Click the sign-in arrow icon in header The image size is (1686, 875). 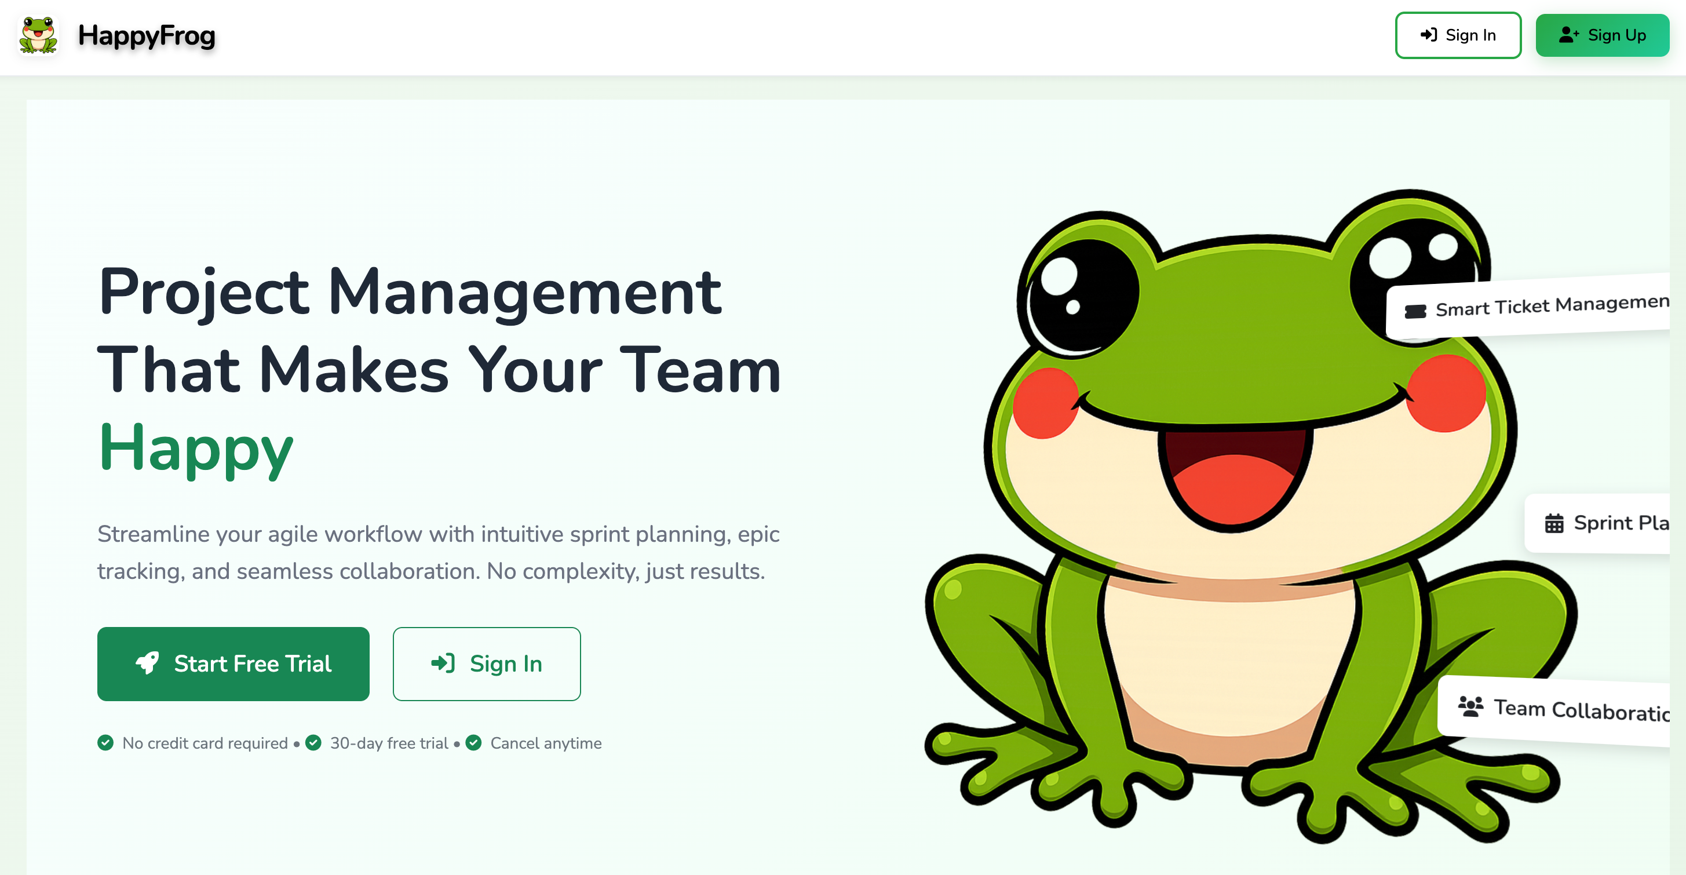coord(1429,35)
